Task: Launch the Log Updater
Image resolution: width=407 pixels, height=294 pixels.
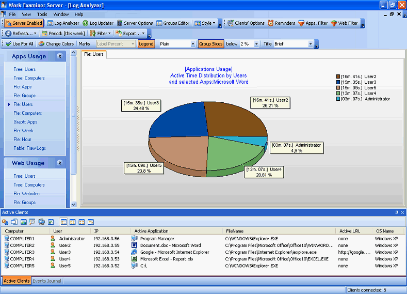Action: (x=98, y=23)
